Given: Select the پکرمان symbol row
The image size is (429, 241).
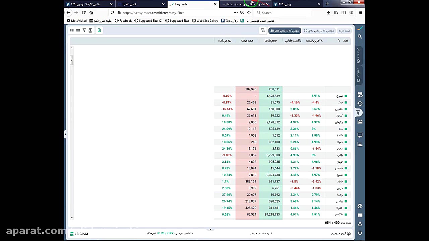Looking at the screenshot, I should (283, 122).
